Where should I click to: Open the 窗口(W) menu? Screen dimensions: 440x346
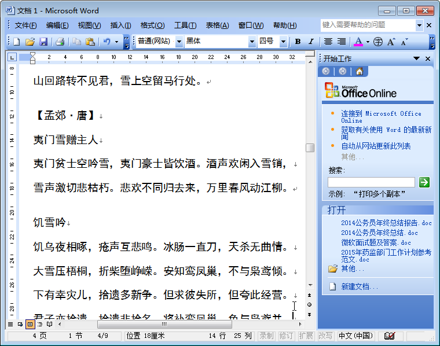(x=251, y=25)
